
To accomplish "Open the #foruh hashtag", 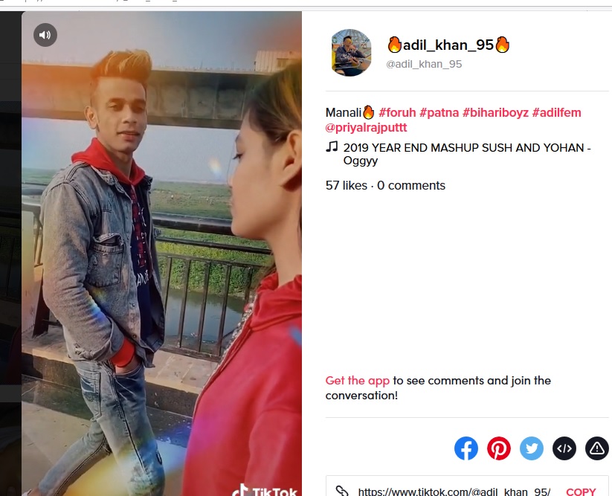I will [397, 113].
